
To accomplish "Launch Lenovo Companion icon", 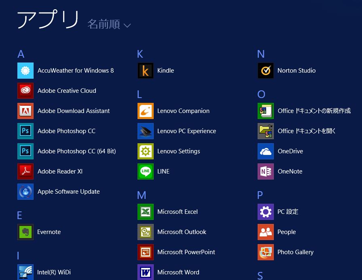I will point(146,111).
